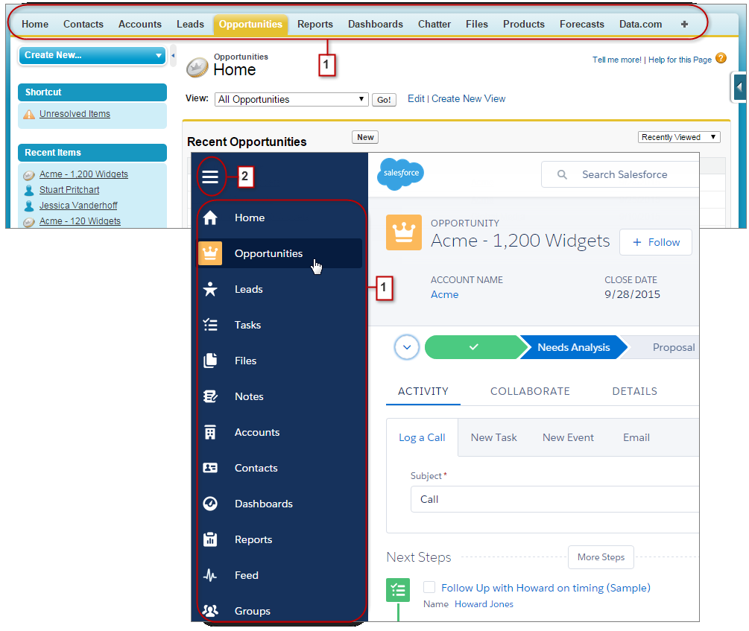Open the Contacts tab in top bar
Screen dimensions: 749x631
click(x=83, y=25)
